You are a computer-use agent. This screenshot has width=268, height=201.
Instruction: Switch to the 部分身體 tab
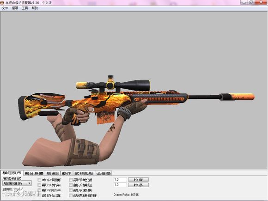point(34,173)
